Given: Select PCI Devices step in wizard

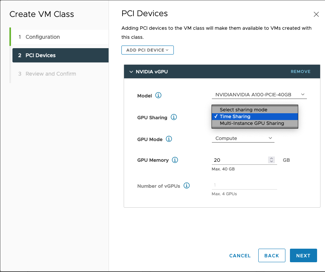Looking at the screenshot, I should [40, 55].
